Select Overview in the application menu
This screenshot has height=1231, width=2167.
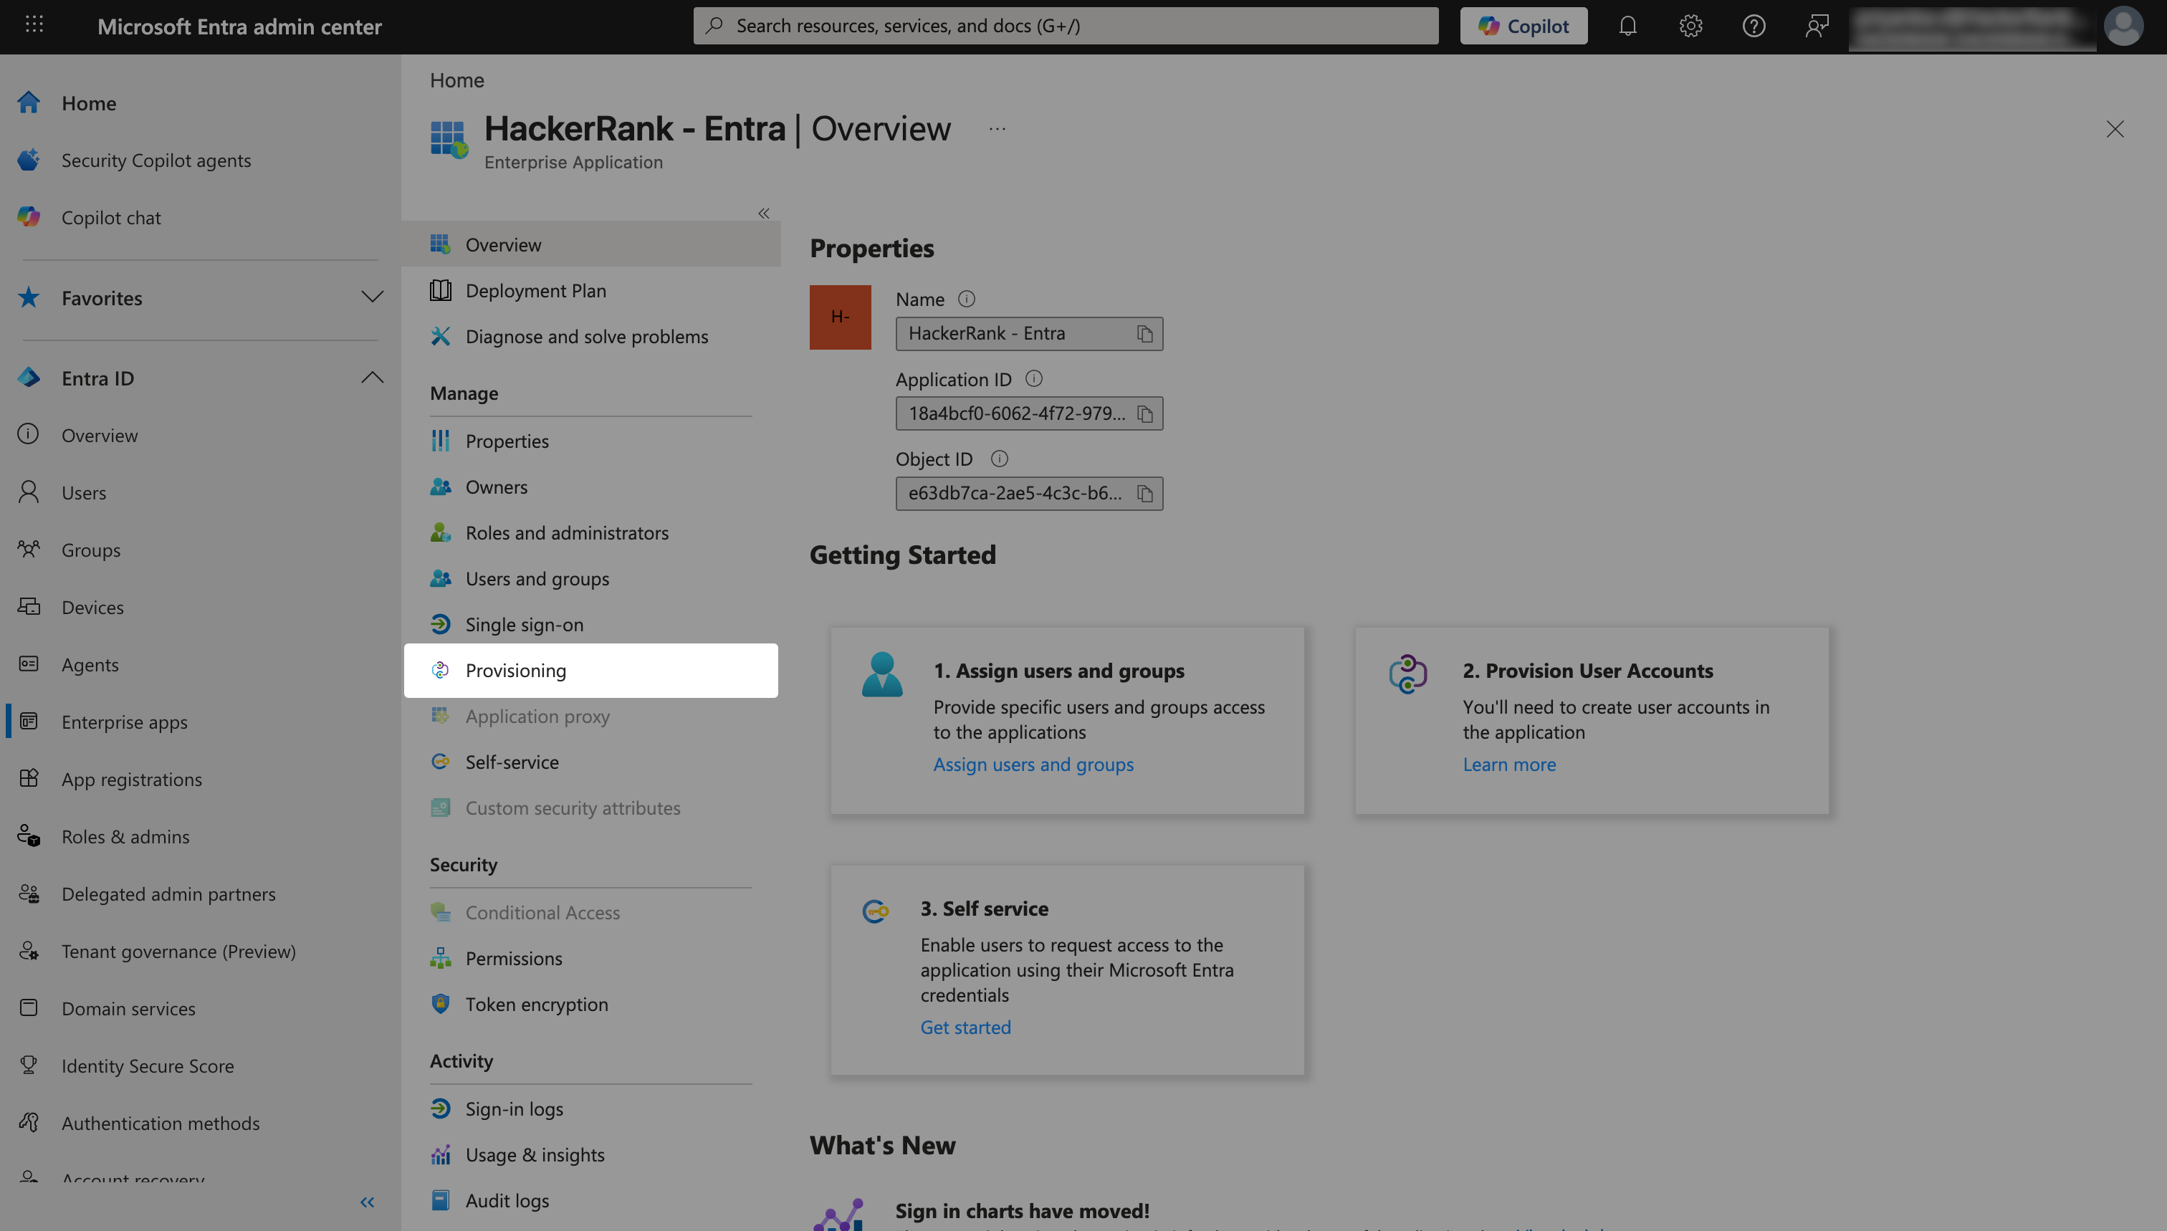click(591, 244)
